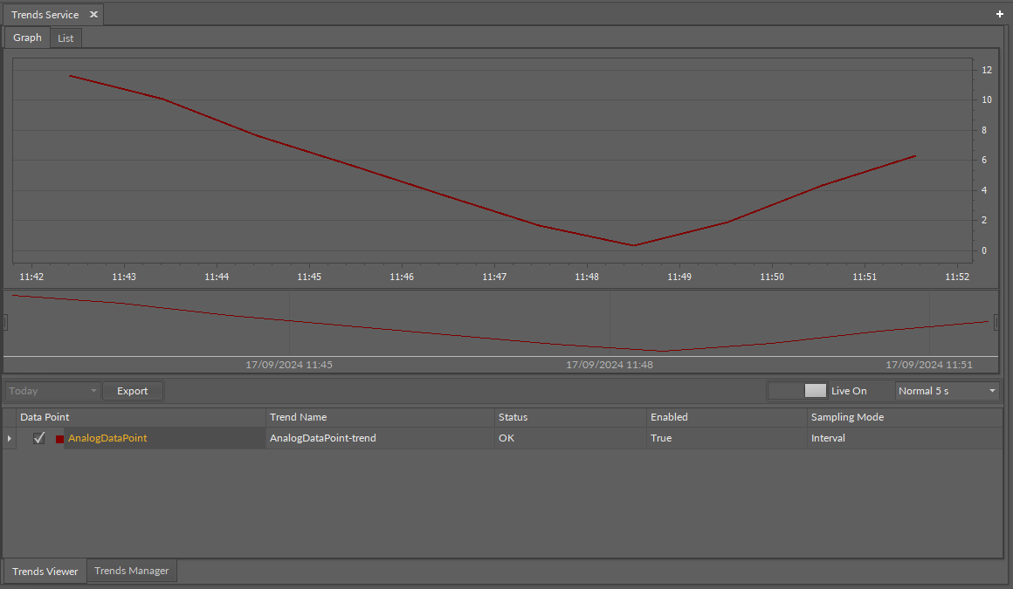Select the AnalogDataPoint link
Screen dimensions: 1013x589
pyautogui.click(x=107, y=438)
